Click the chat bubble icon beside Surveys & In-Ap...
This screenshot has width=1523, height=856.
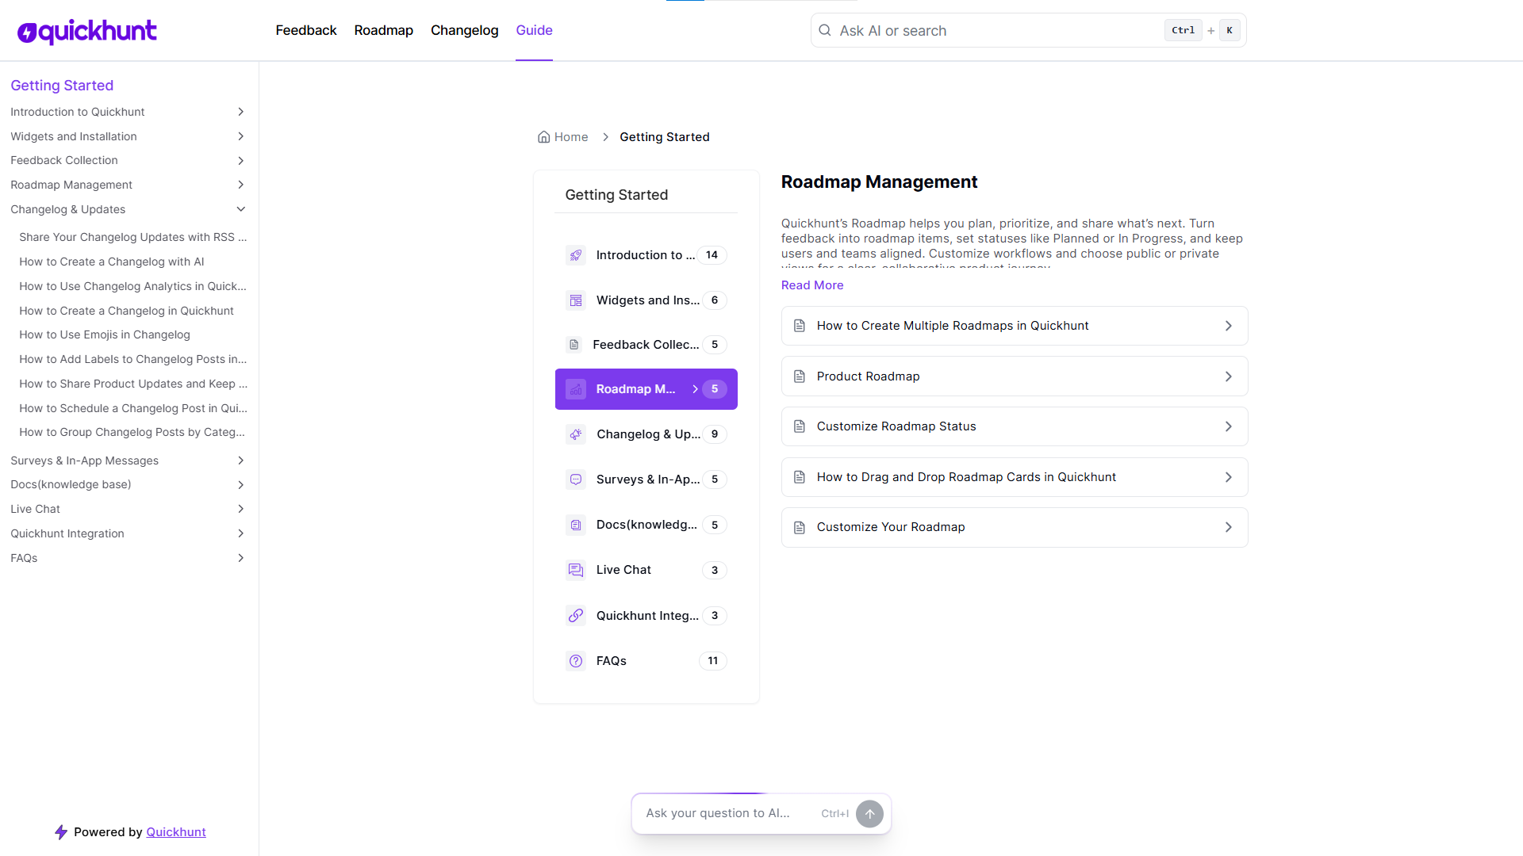pyautogui.click(x=576, y=480)
